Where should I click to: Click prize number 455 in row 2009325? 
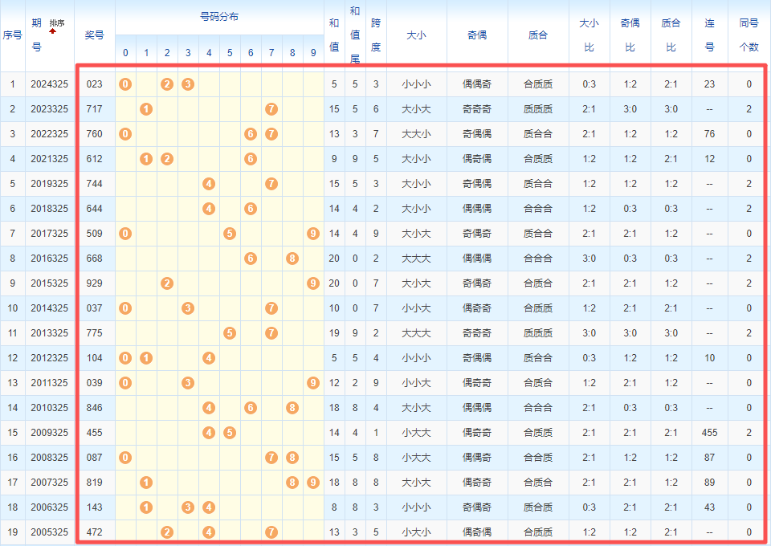pyautogui.click(x=94, y=433)
